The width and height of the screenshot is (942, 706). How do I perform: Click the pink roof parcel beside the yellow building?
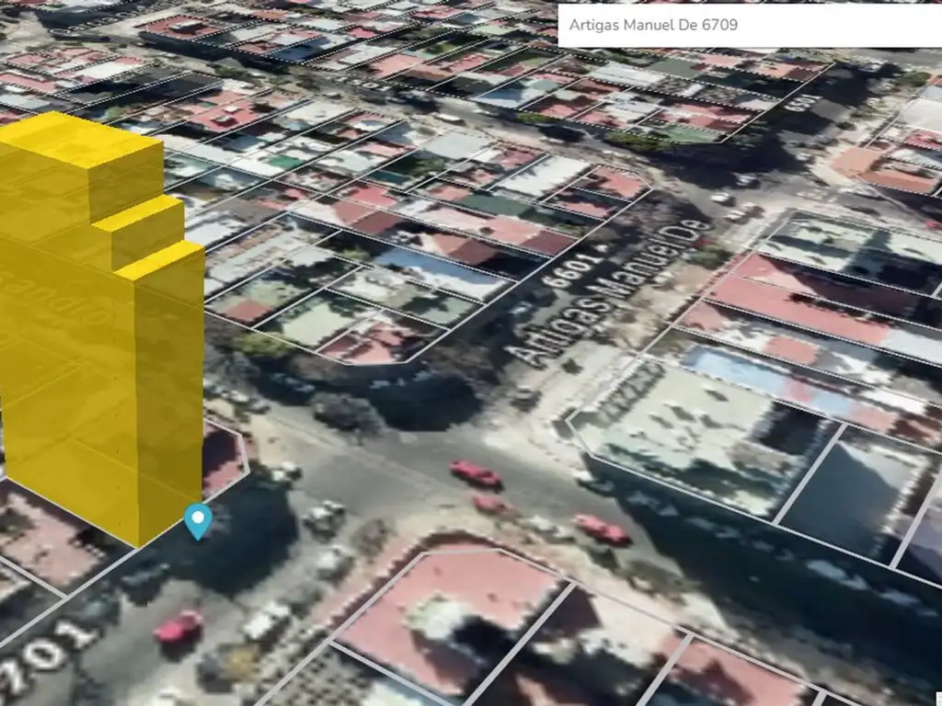(223, 460)
